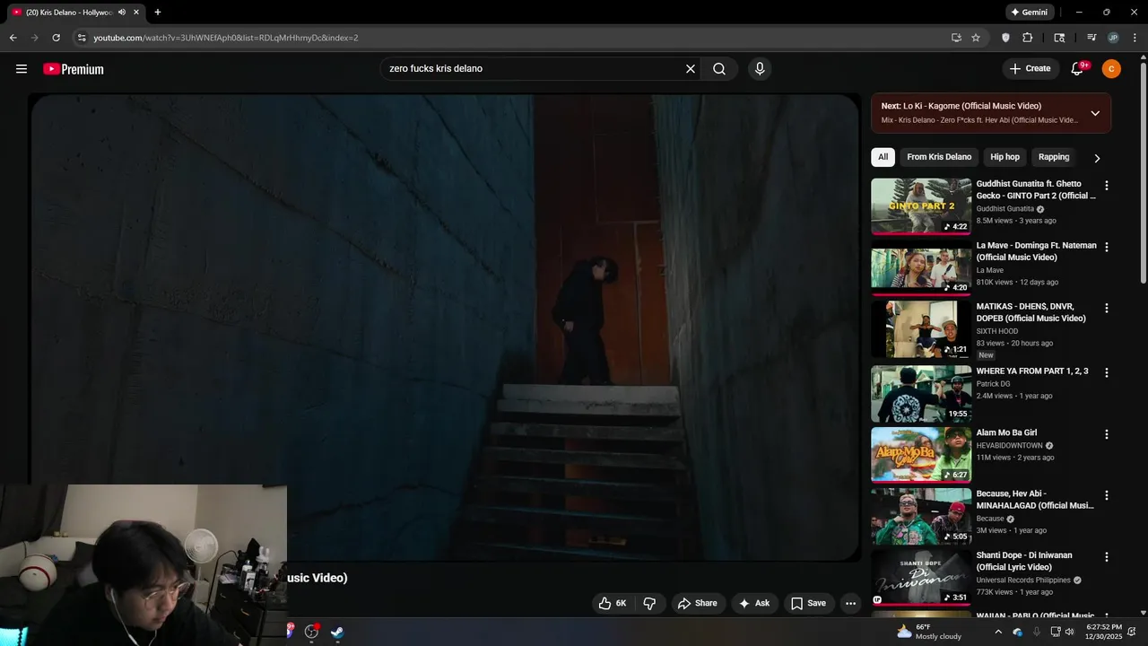
Task: Clear the search box text
Action: click(691, 69)
